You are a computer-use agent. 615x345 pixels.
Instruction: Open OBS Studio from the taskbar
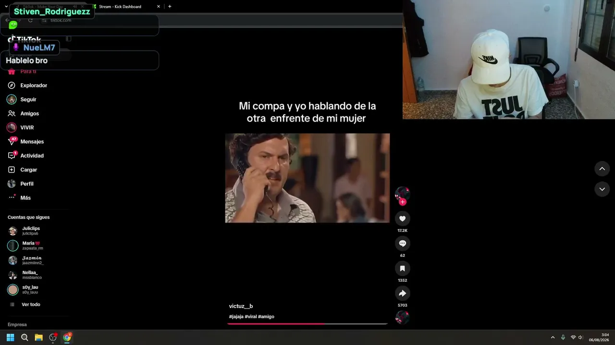(53, 337)
